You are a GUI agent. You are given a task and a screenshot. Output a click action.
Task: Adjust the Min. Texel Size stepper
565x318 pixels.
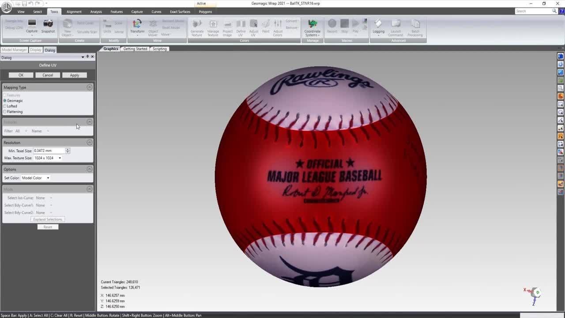[68, 151]
